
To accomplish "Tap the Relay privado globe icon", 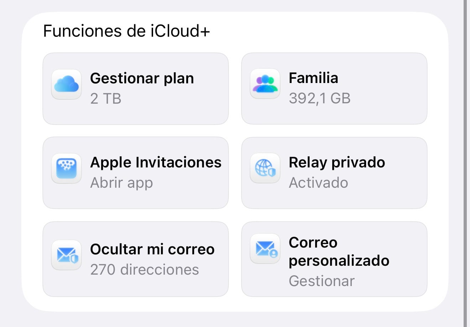I will click(x=265, y=168).
